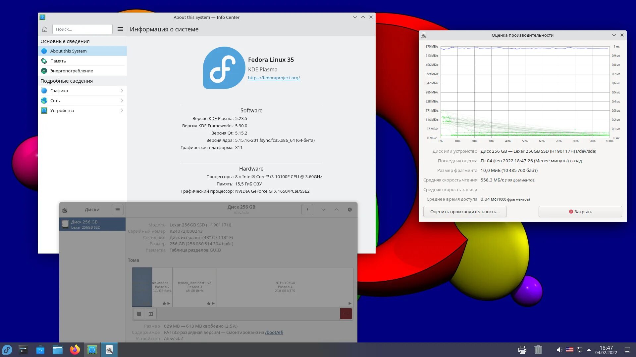The height and width of the screenshot is (357, 636).
Task: Expand the Устройства chevron arrow
Action: pyautogui.click(x=122, y=110)
